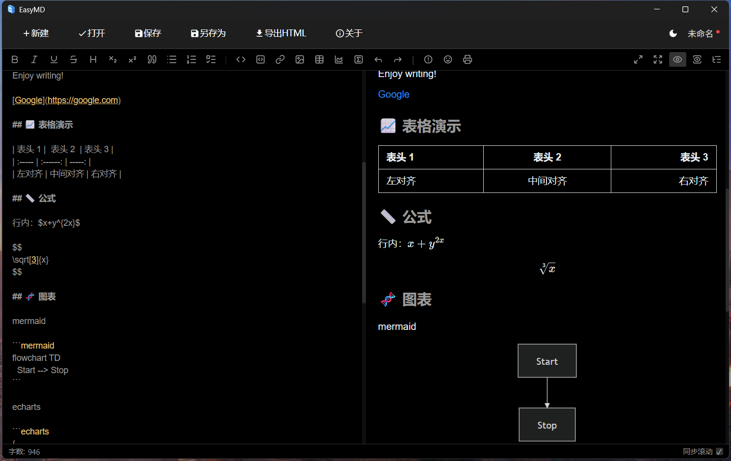Insert an image
This screenshot has width=731, height=461.
(300, 59)
